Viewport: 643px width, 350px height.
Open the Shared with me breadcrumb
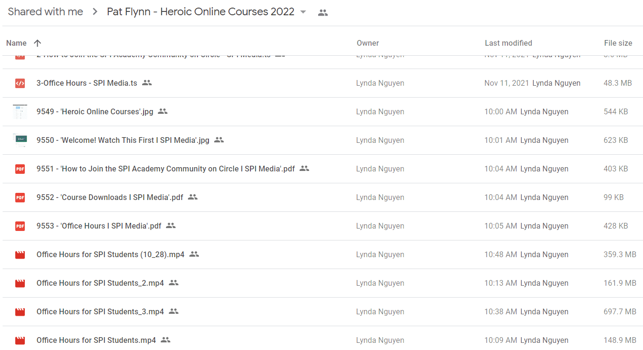coord(45,12)
